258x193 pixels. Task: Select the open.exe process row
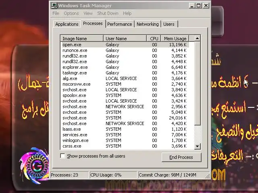pyautogui.click(x=125, y=45)
